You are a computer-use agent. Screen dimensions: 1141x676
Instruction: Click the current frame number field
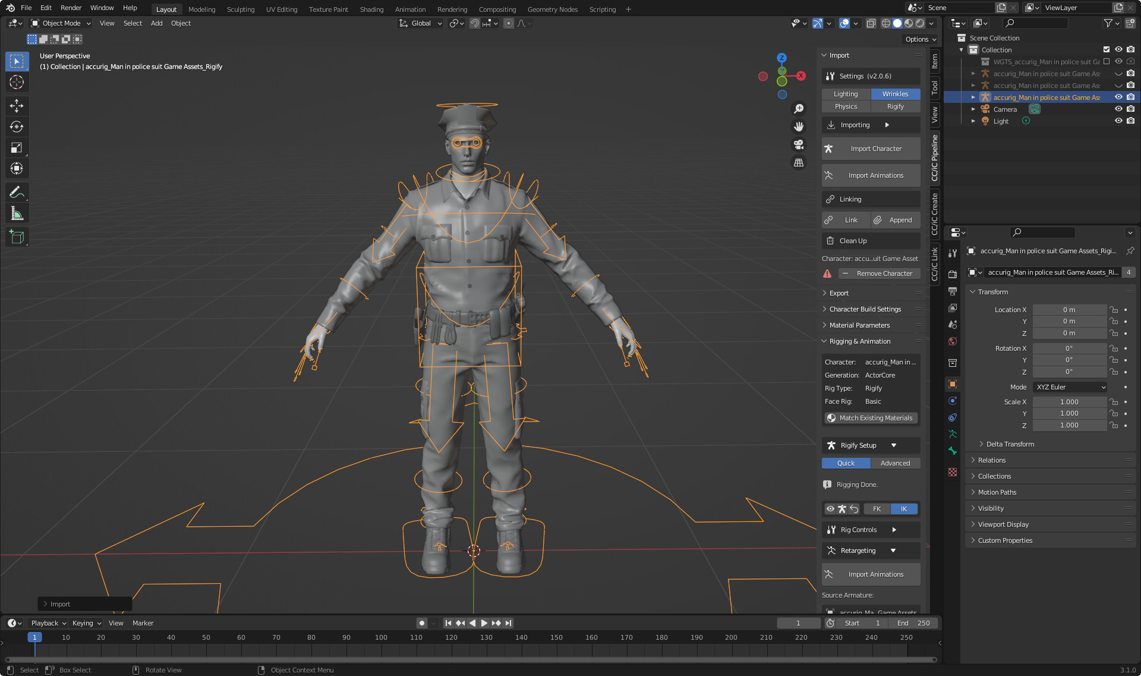point(798,623)
